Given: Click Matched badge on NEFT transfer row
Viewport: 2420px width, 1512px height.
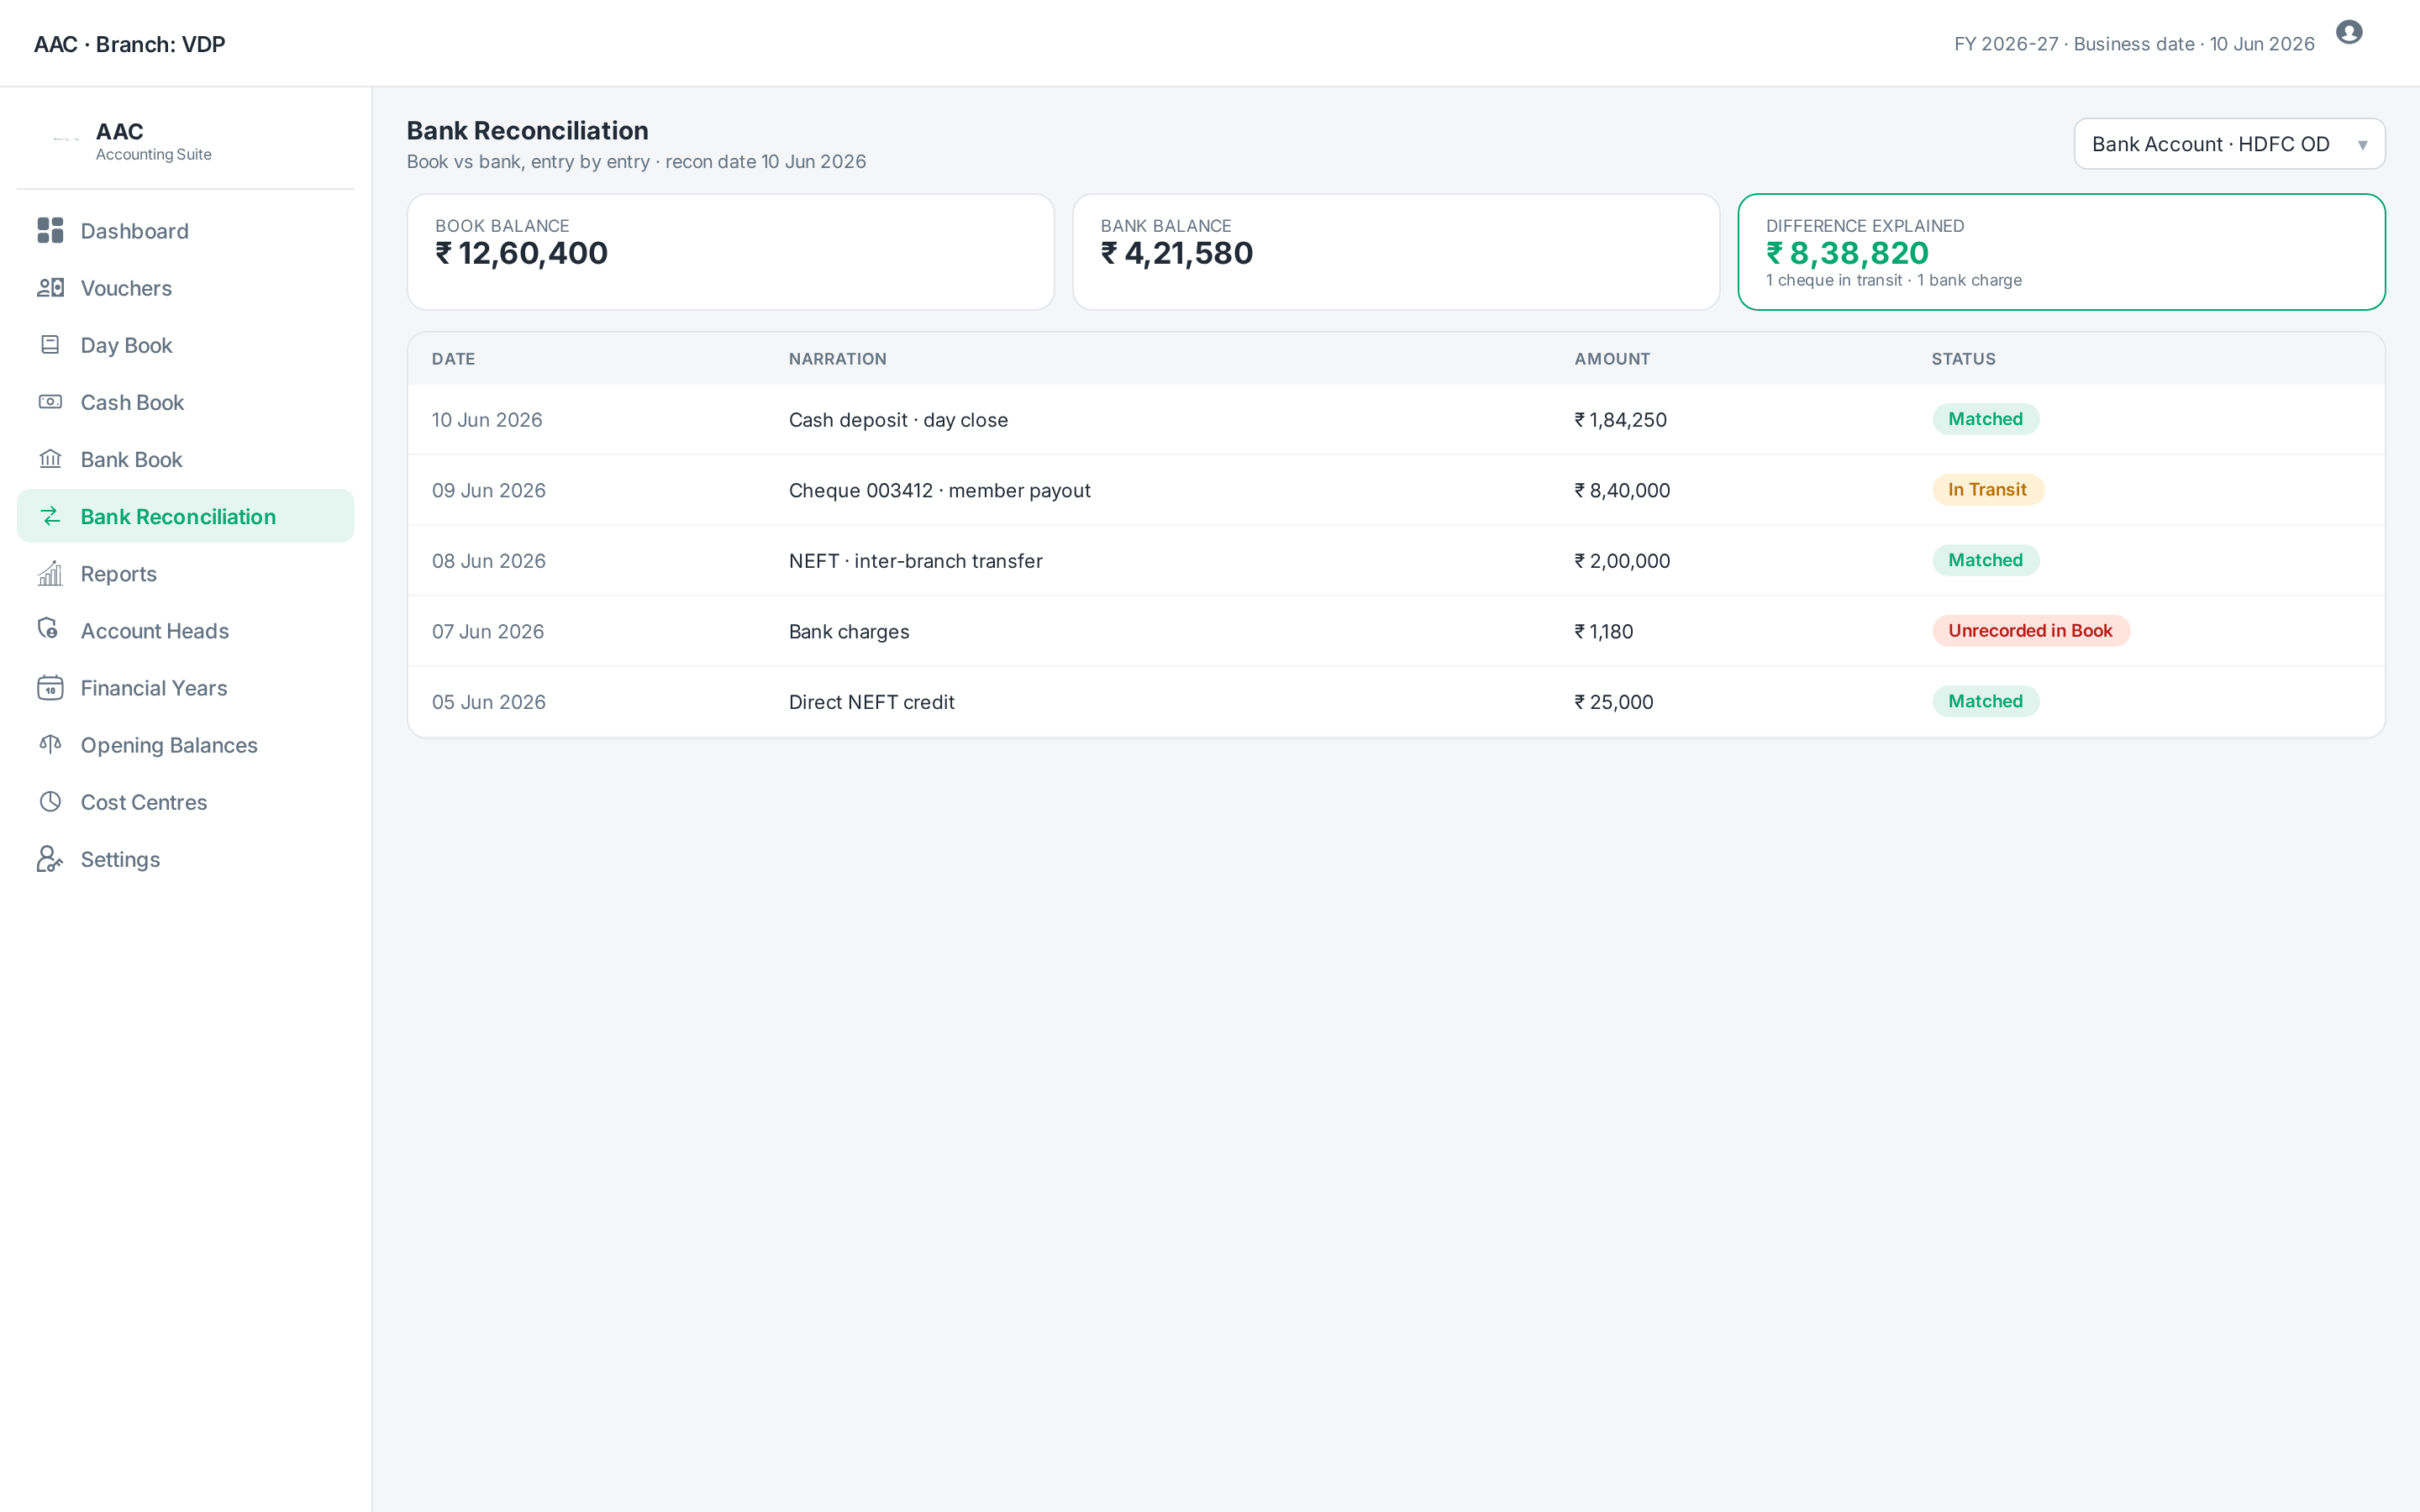Looking at the screenshot, I should tap(1985, 560).
